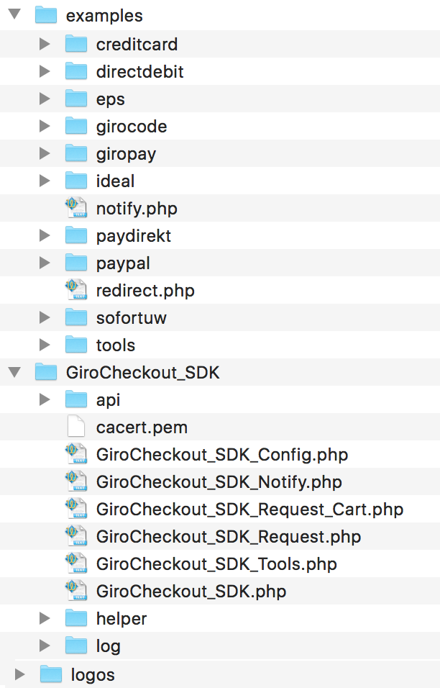The height and width of the screenshot is (688, 440).
Task: Click the creditcard folder icon
Action: tap(75, 43)
